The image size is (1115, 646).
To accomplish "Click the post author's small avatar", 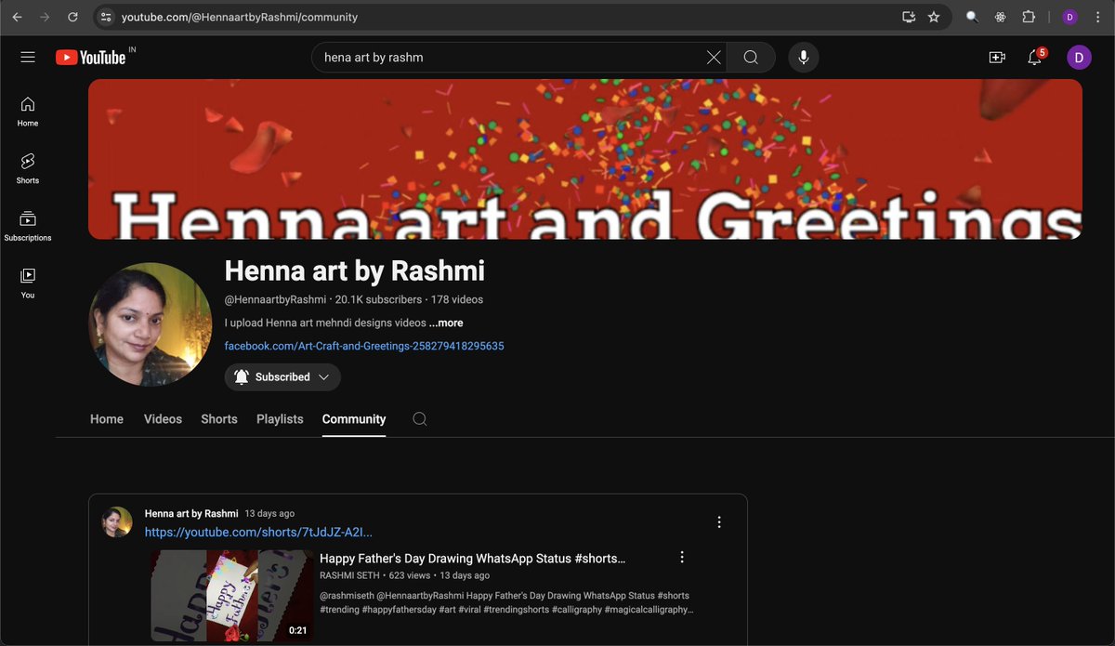I will [117, 522].
